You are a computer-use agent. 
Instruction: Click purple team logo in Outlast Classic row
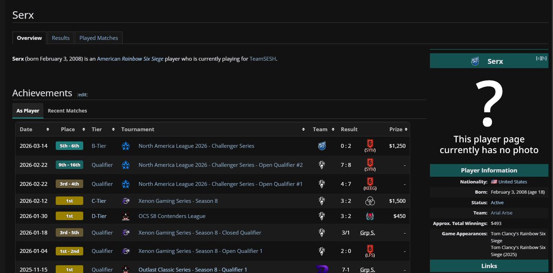[322, 269]
